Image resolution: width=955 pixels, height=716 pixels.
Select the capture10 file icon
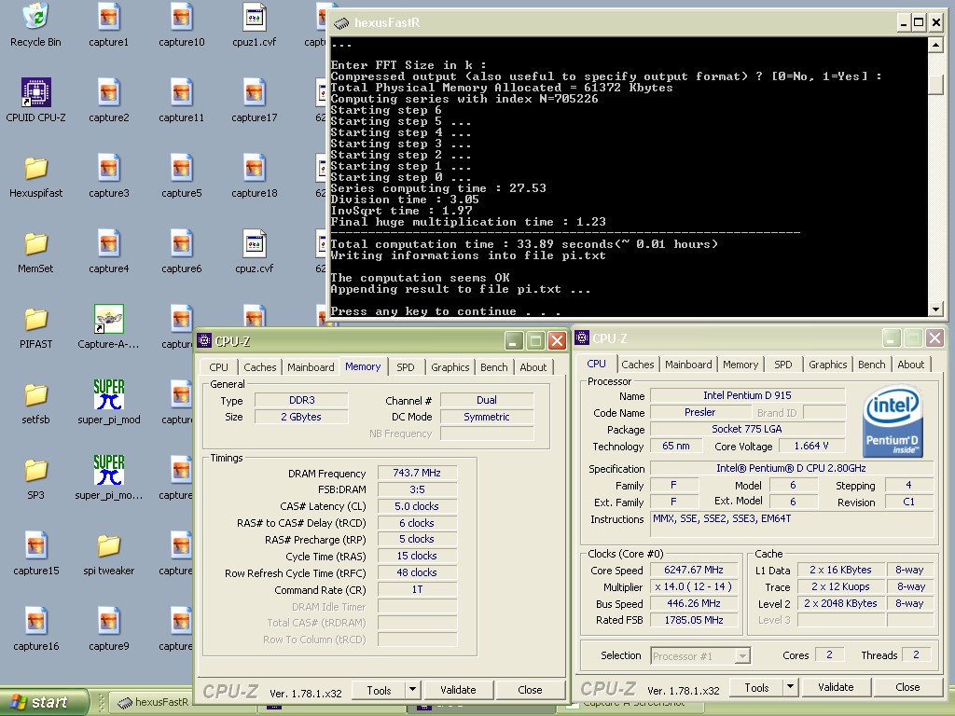182,17
